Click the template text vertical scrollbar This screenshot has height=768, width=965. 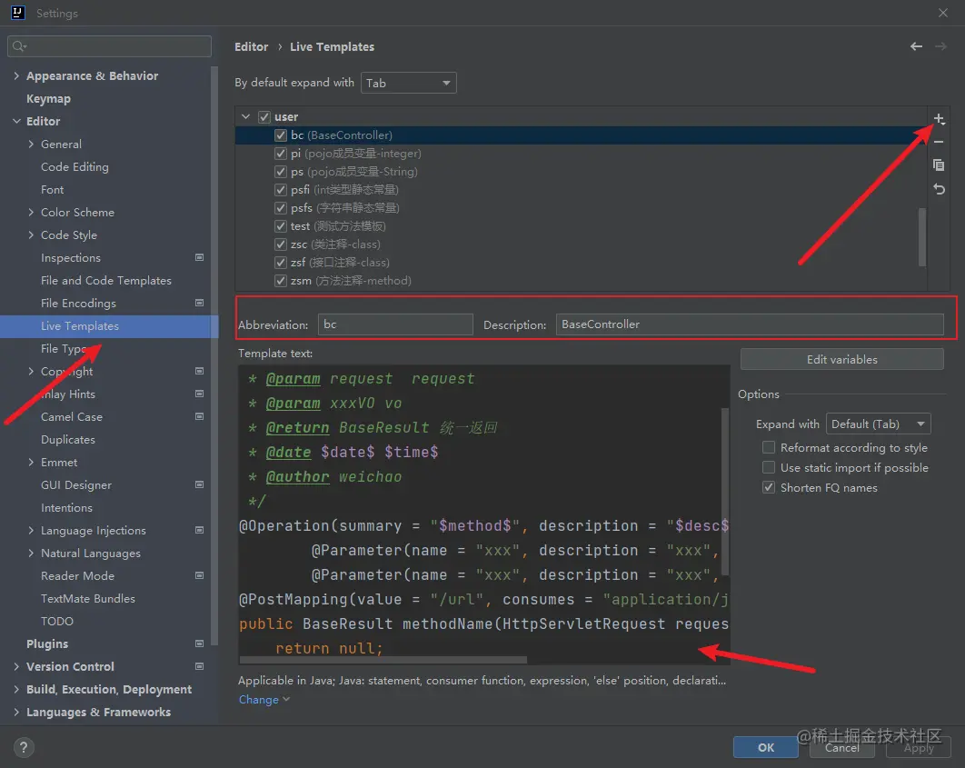click(x=725, y=491)
